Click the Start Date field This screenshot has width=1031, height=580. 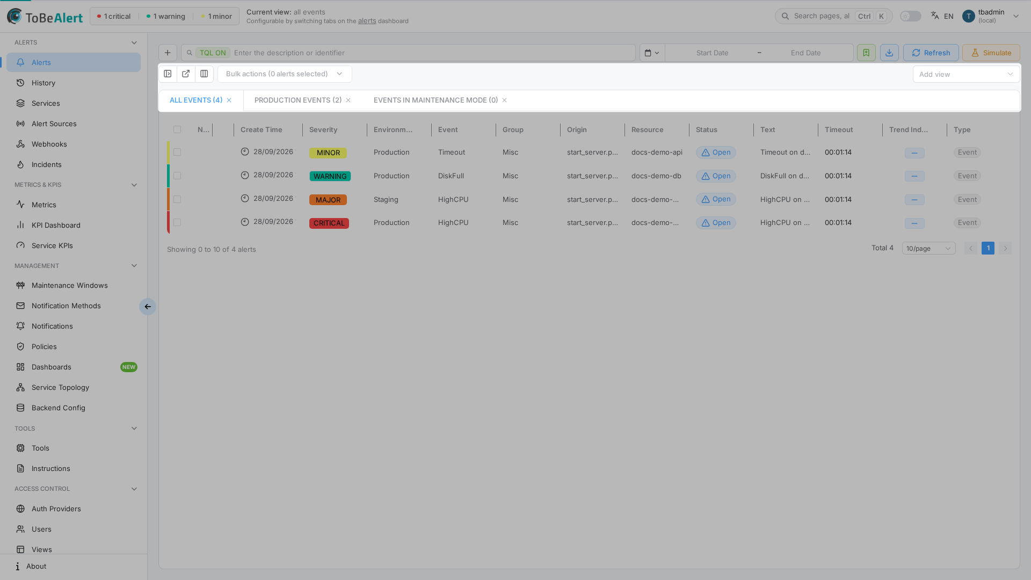[x=712, y=53]
